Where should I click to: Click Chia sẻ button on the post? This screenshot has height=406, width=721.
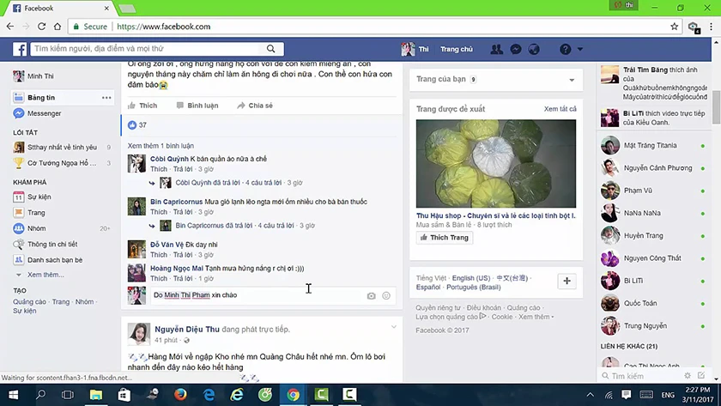255,106
